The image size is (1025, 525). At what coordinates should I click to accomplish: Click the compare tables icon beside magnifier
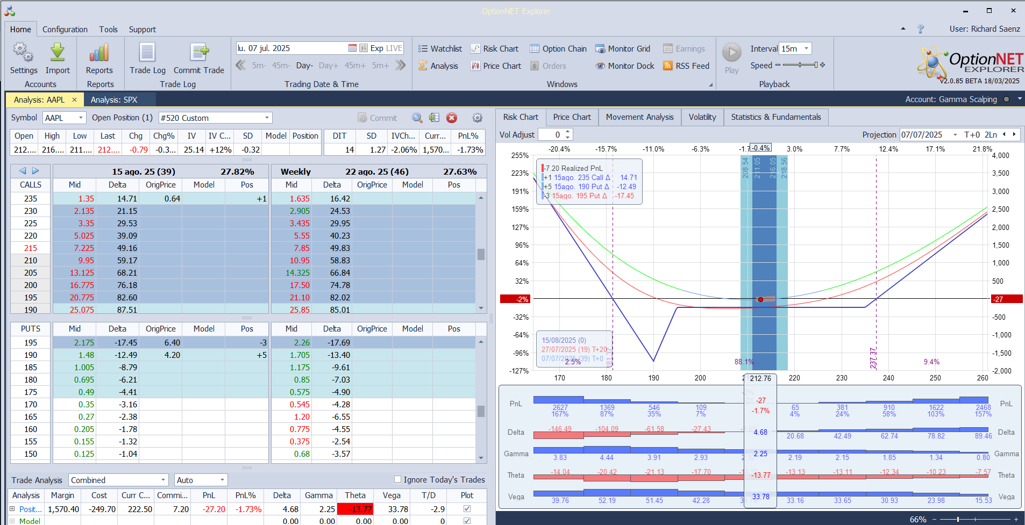coord(435,118)
